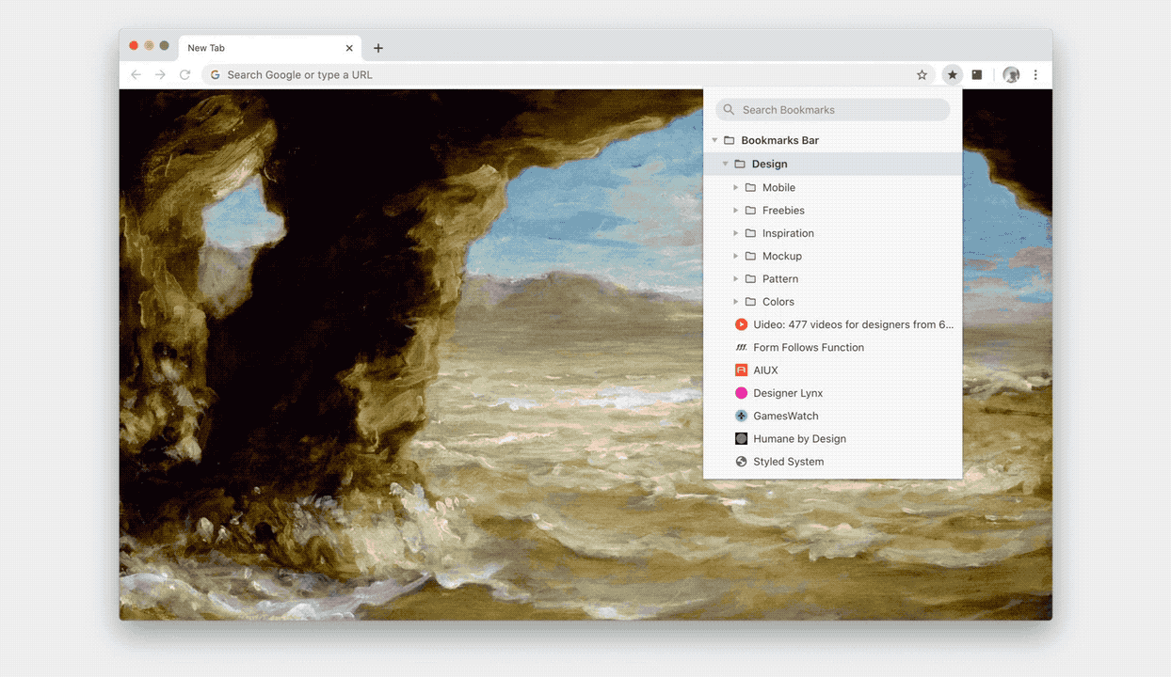Image resolution: width=1171 pixels, height=677 pixels.
Task: Close the bookmarks panel via filled star icon
Action: coord(953,75)
